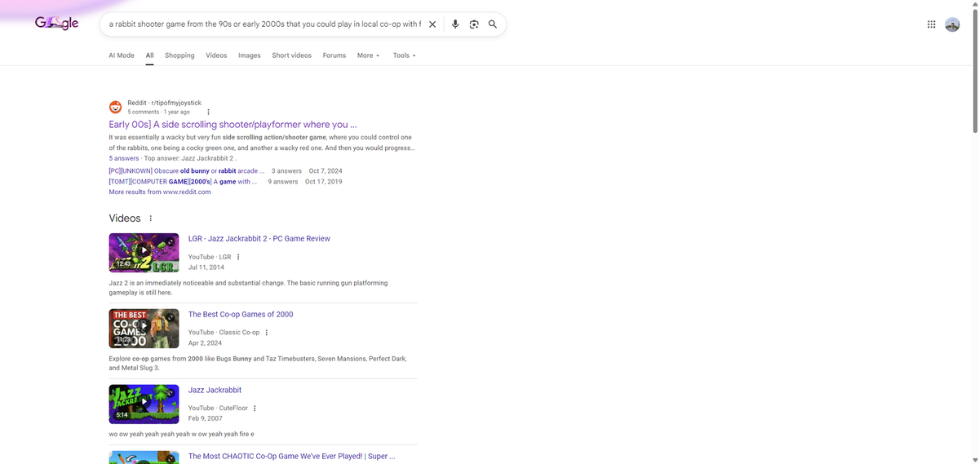Screen dimensions: 979x464
Task: Click the 'Reddit · r/tipofmyjoystick' source text
Action: 164,104
